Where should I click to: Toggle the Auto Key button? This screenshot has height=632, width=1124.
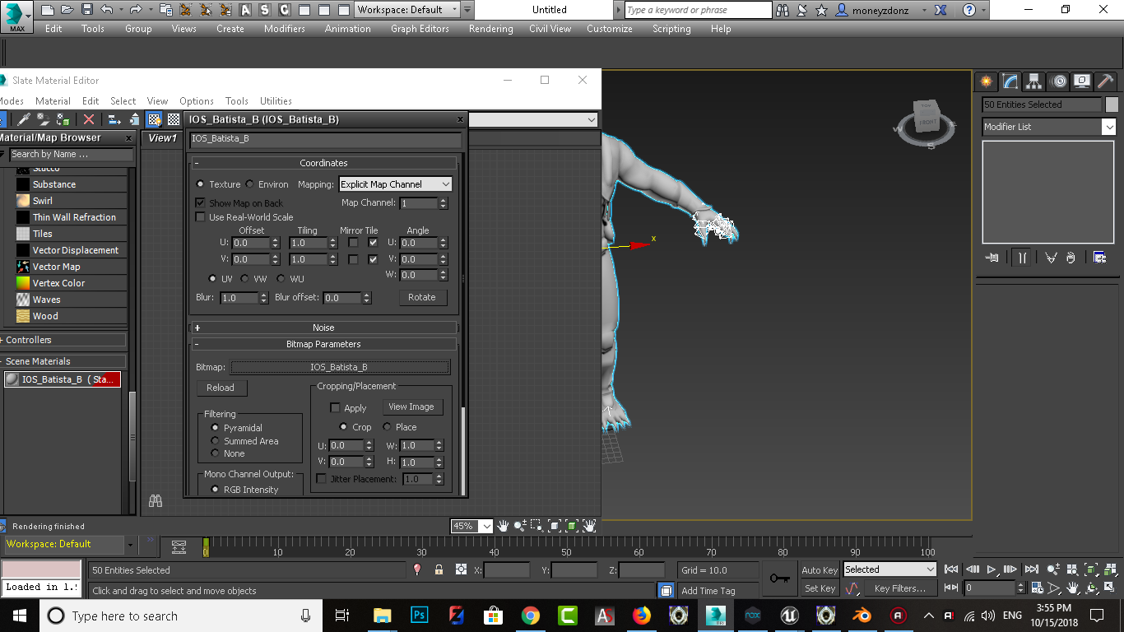820,570
